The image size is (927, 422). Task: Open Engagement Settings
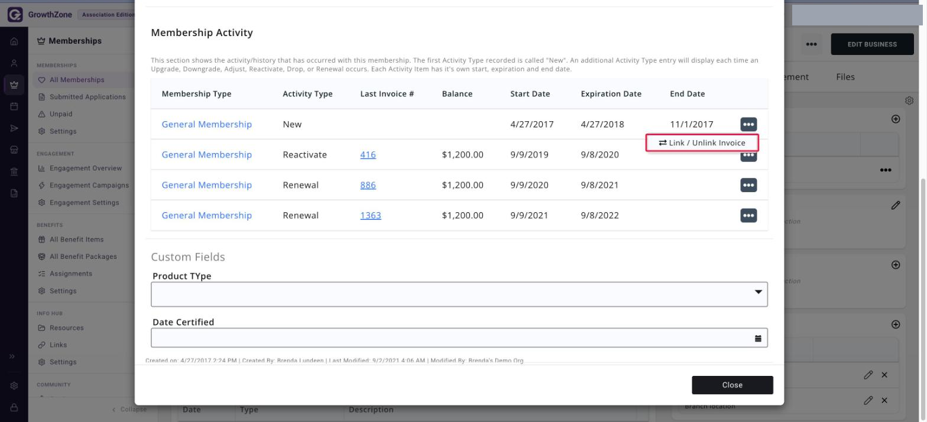tap(84, 203)
